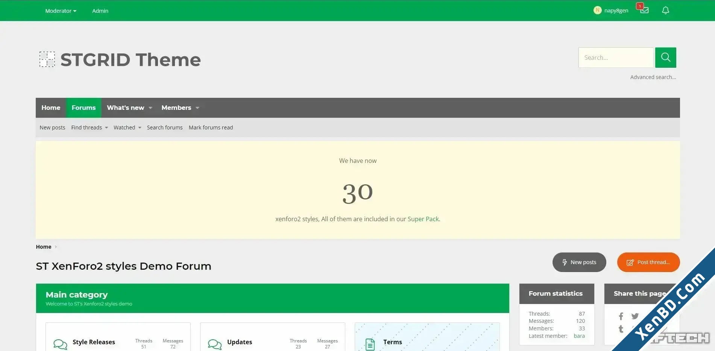Expand the Members dropdown arrow
This screenshot has height=351, width=715.
(x=197, y=108)
